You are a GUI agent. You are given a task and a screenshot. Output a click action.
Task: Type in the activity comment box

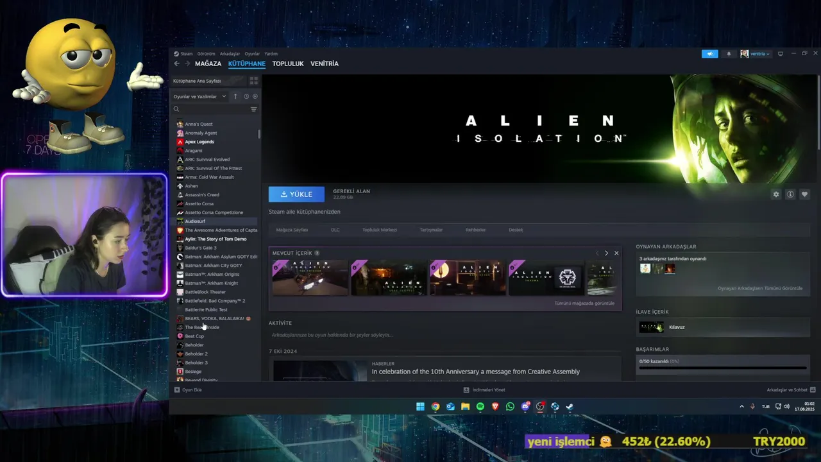pos(444,335)
